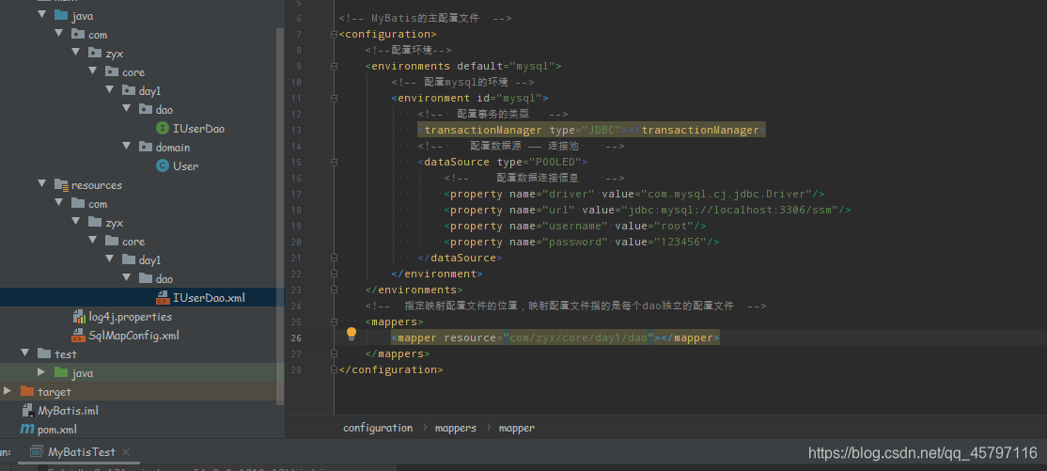Select the mappers breadcrumb

(456, 428)
